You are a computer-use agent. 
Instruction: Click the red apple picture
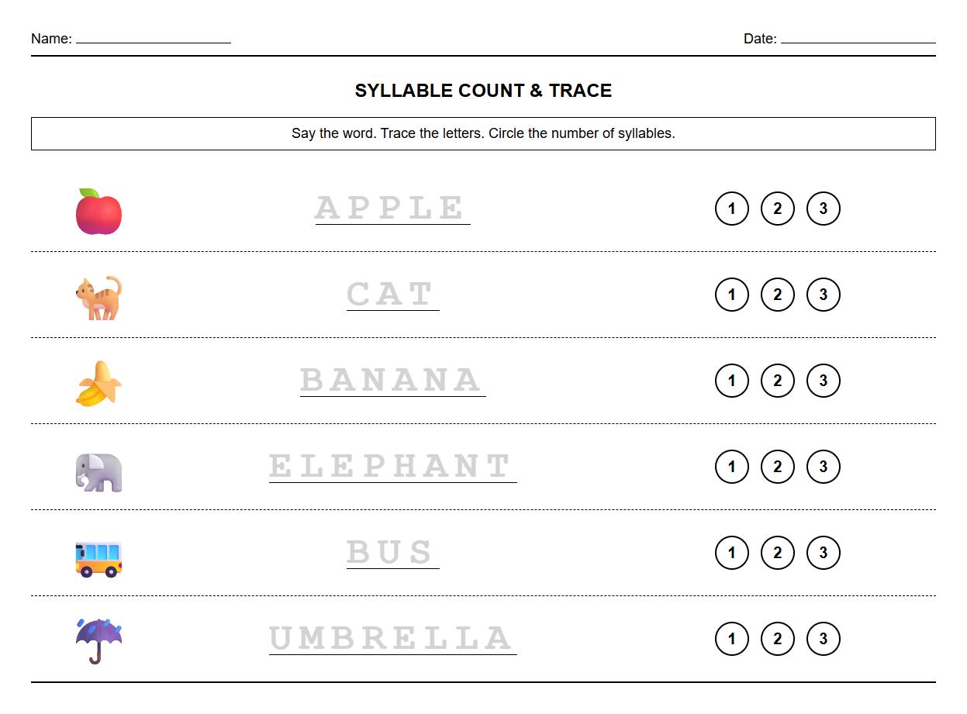(98, 212)
